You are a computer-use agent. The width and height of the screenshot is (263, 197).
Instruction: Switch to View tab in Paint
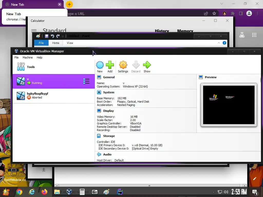click(x=70, y=43)
